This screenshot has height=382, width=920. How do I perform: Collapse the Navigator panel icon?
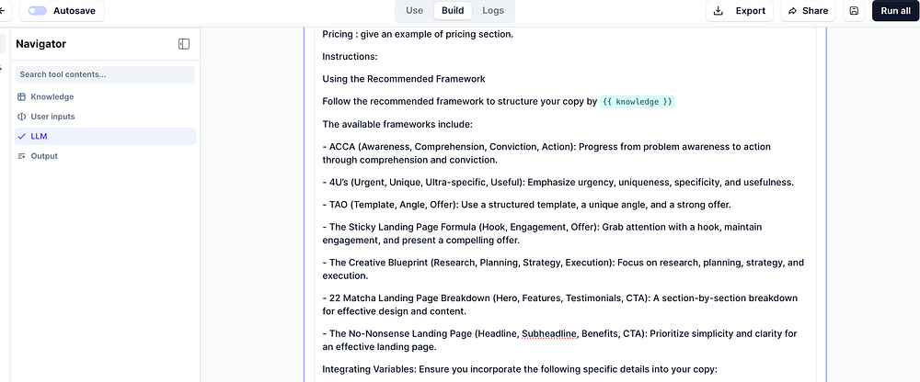pos(184,44)
